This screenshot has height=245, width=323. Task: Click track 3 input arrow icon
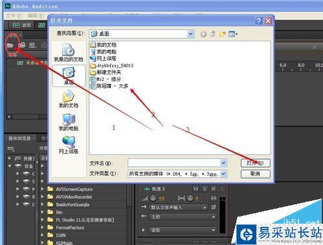[x=143, y=207]
